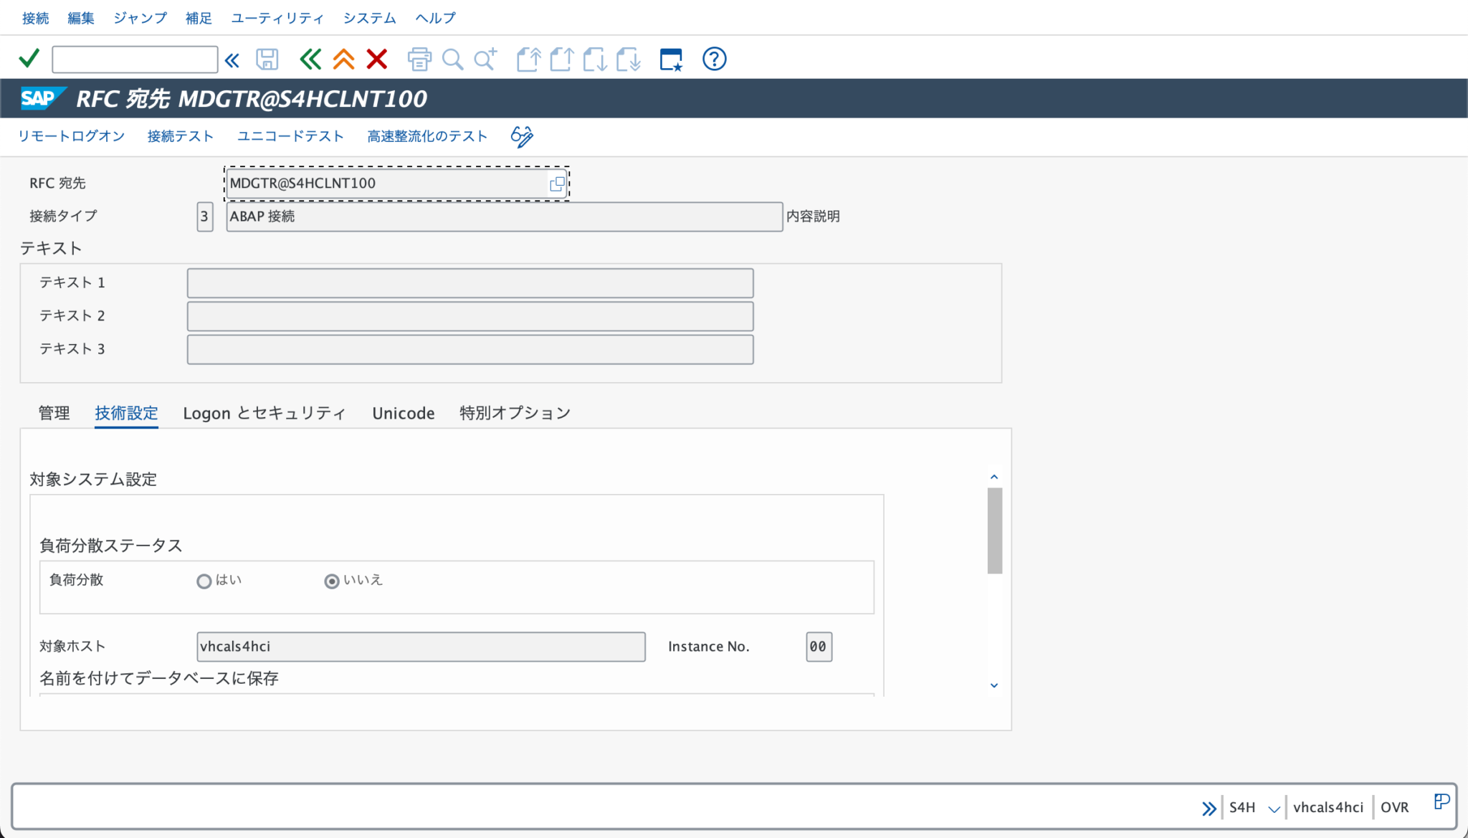Open the Print function via printer icon
The width and height of the screenshot is (1468, 838).
click(419, 59)
